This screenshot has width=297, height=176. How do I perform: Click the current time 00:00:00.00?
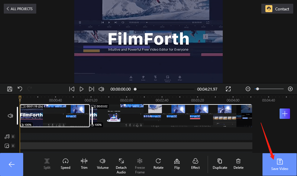point(120,89)
